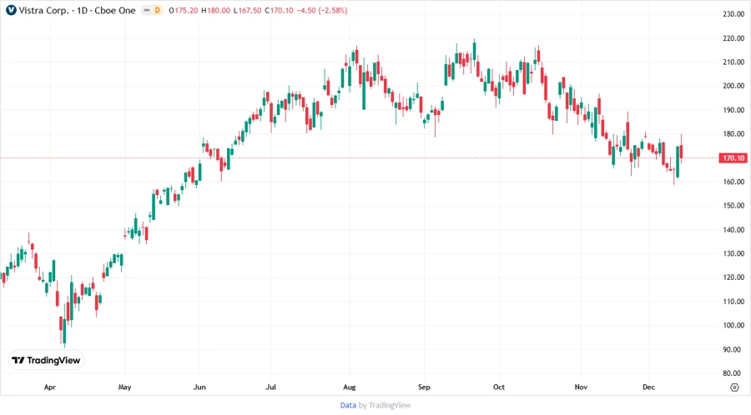The height and width of the screenshot is (415, 751).
Task: Open chart settings gear icon
Action: click(x=734, y=387)
